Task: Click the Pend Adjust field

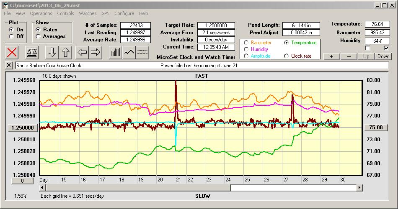Action: tap(301, 33)
